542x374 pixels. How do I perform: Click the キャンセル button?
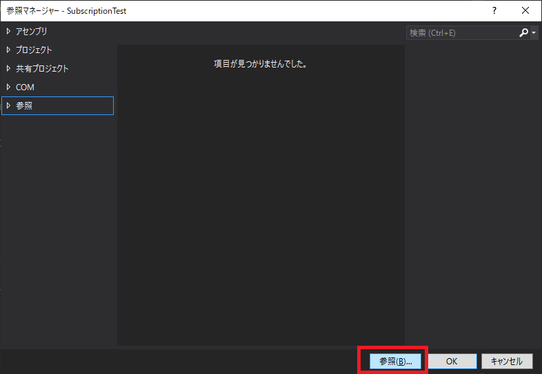507,361
